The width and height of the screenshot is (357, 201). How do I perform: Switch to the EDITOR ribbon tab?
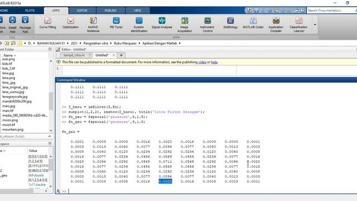point(82,11)
